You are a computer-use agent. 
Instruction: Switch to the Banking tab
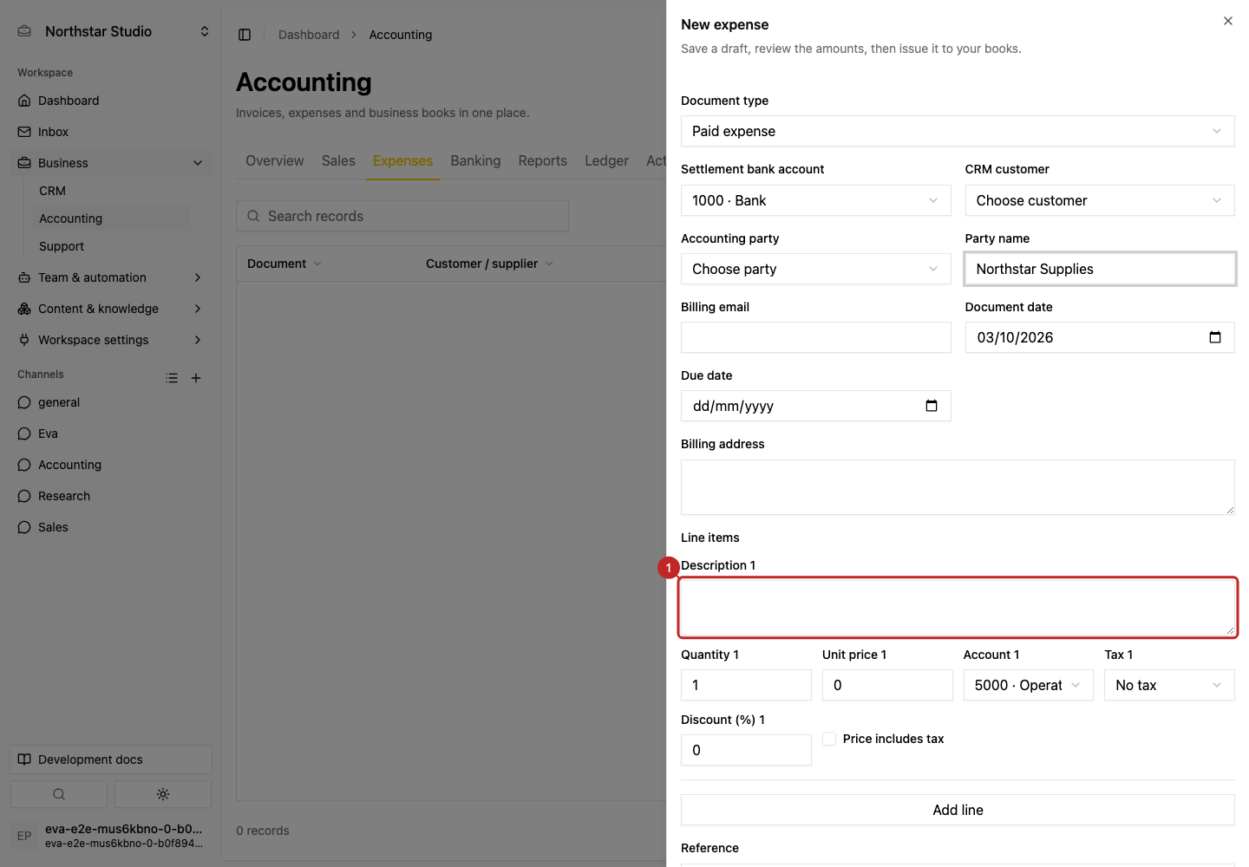(475, 160)
